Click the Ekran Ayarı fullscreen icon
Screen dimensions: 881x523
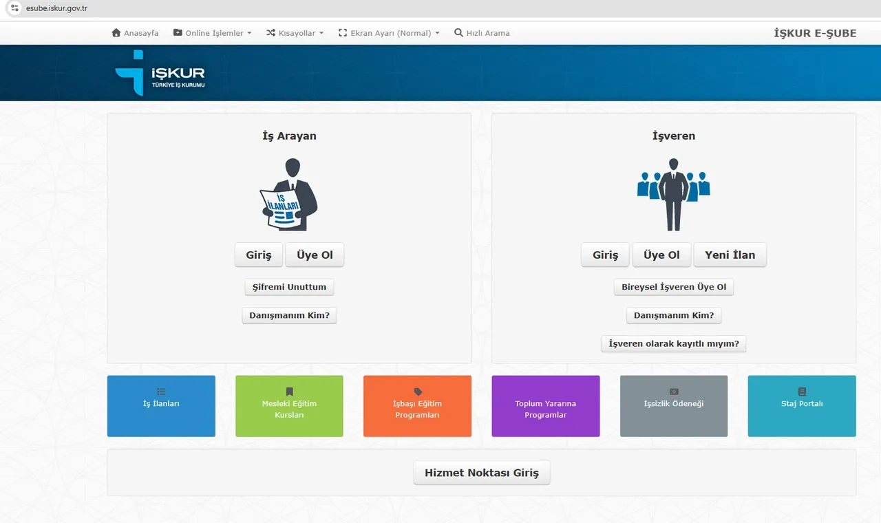343,33
